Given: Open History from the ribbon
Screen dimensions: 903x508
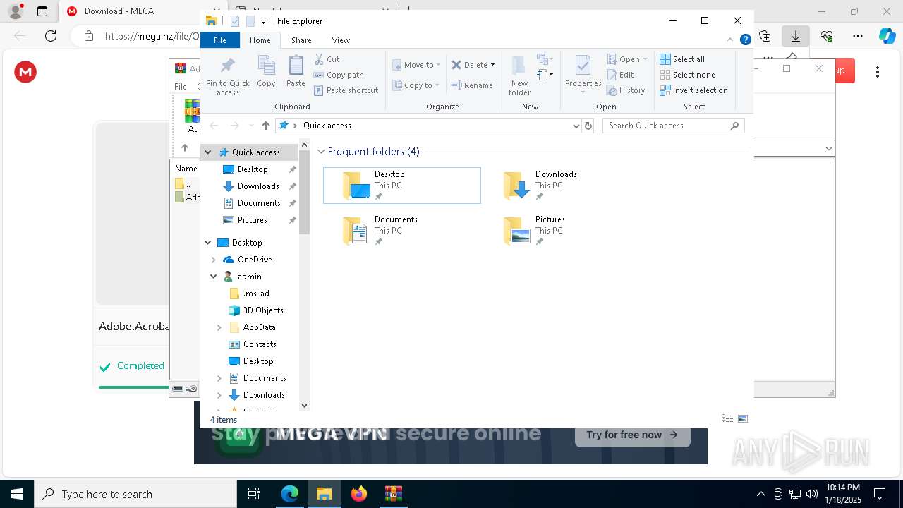Looking at the screenshot, I should click(626, 90).
